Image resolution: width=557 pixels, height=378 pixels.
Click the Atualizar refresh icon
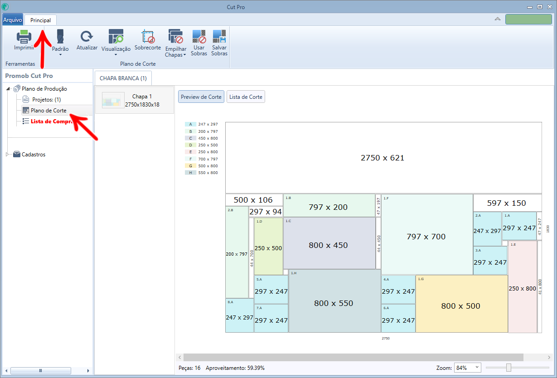pos(87,37)
